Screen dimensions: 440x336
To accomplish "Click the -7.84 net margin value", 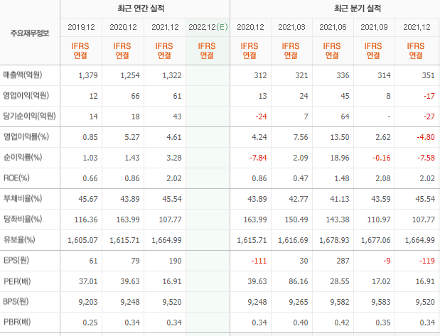I will (258, 158).
